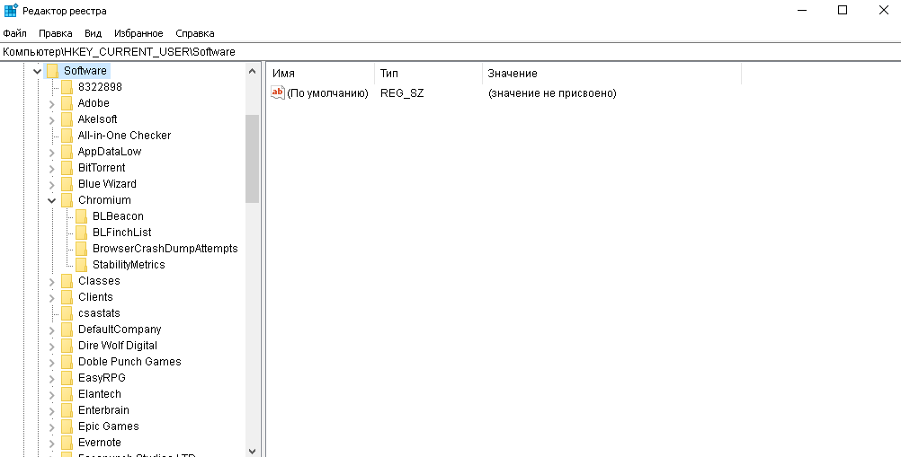The width and height of the screenshot is (901, 457).
Task: Expand the Clients key
Action: pos(52,297)
